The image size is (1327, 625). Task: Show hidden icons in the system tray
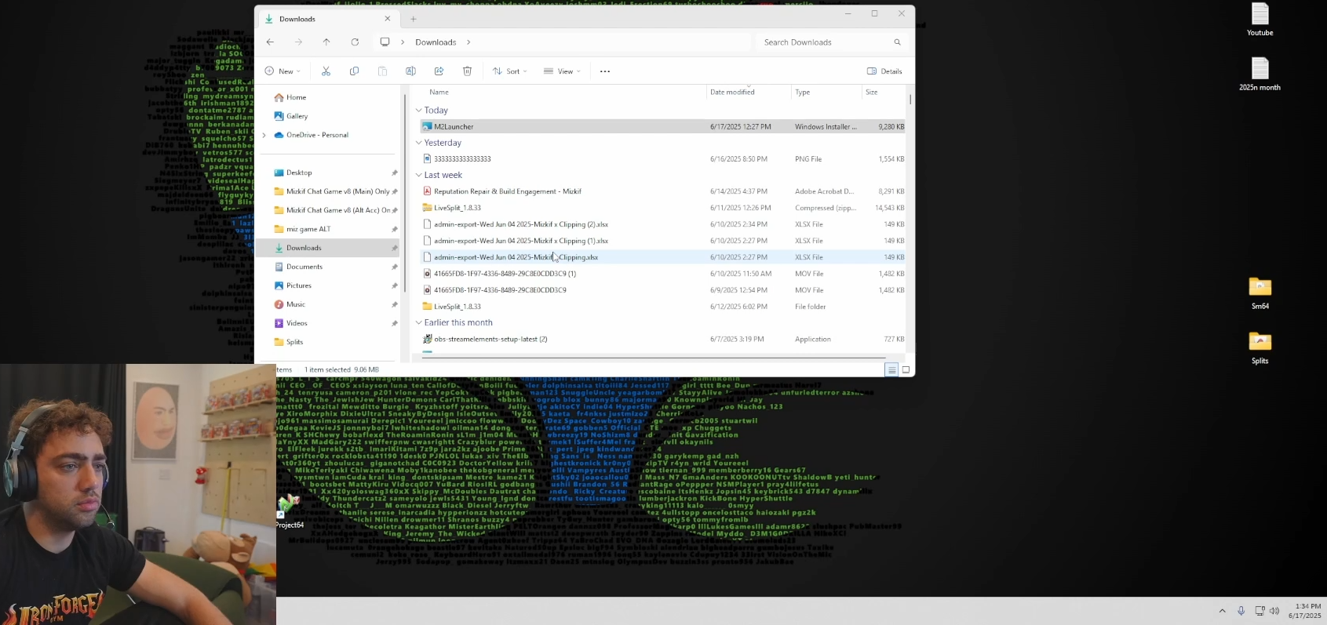coord(1222,611)
